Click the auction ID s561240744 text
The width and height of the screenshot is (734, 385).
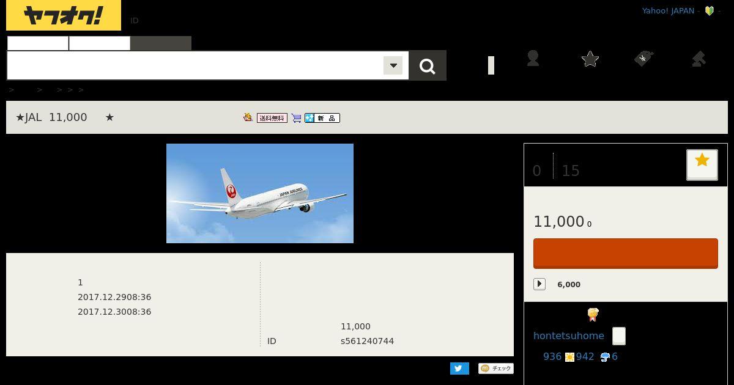(x=367, y=341)
